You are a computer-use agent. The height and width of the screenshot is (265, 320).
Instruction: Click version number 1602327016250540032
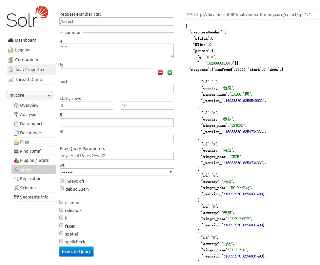coord(244,101)
